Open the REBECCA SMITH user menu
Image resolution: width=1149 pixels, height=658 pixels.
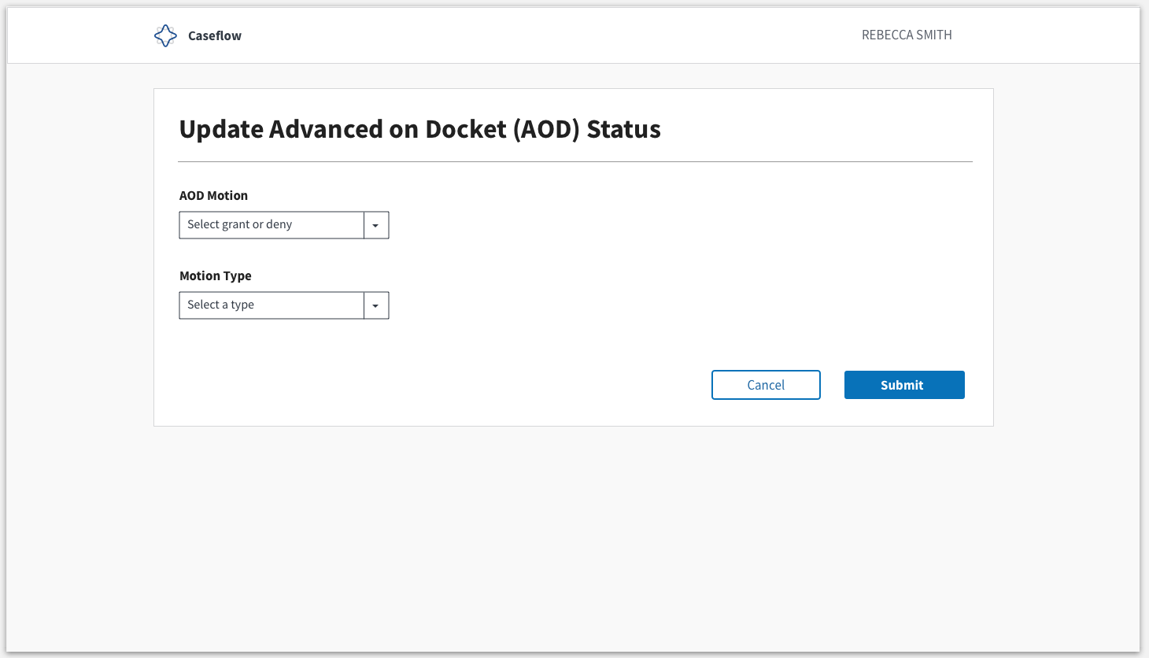[x=907, y=35]
